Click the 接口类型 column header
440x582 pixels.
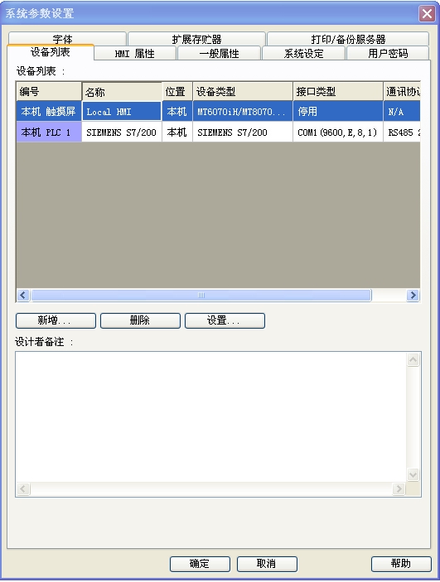coord(338,91)
